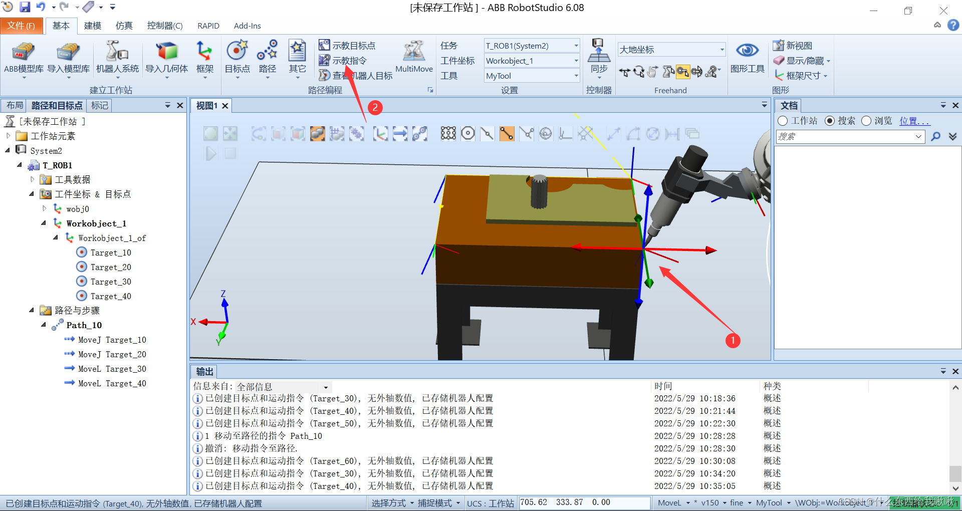Open the 路径 path tool

point(268,59)
